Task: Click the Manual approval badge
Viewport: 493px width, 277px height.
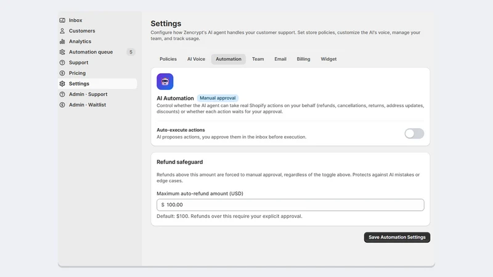Action: pos(218,98)
